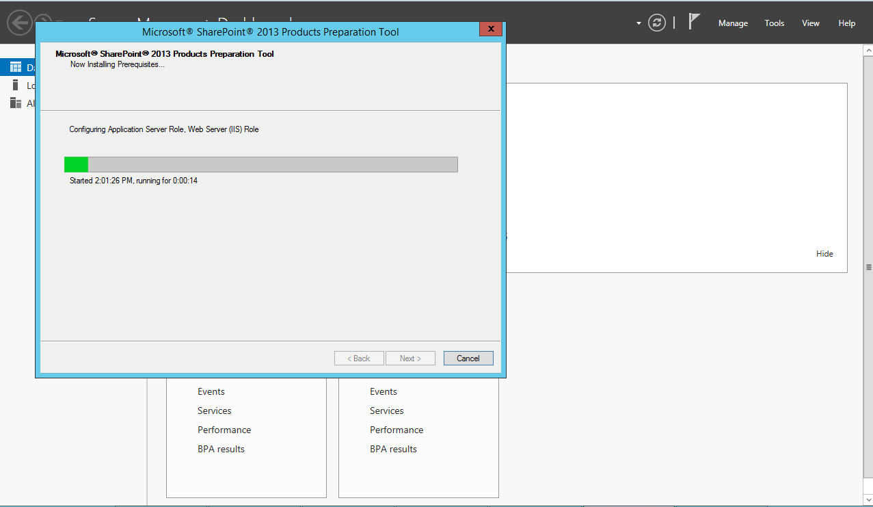Click the green installation progress bar
873x507 pixels.
point(75,164)
